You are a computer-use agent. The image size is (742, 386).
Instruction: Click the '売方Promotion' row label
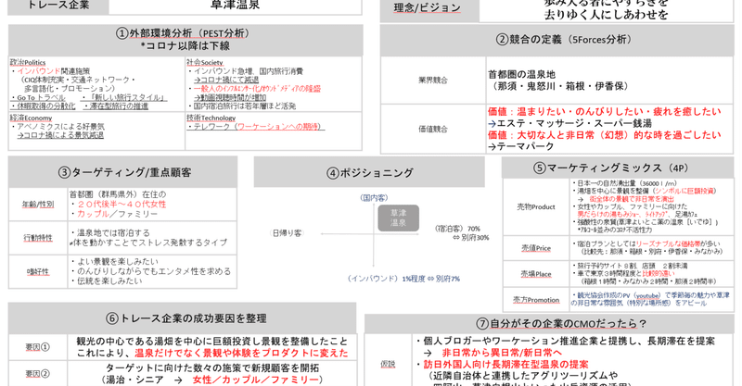(x=536, y=300)
